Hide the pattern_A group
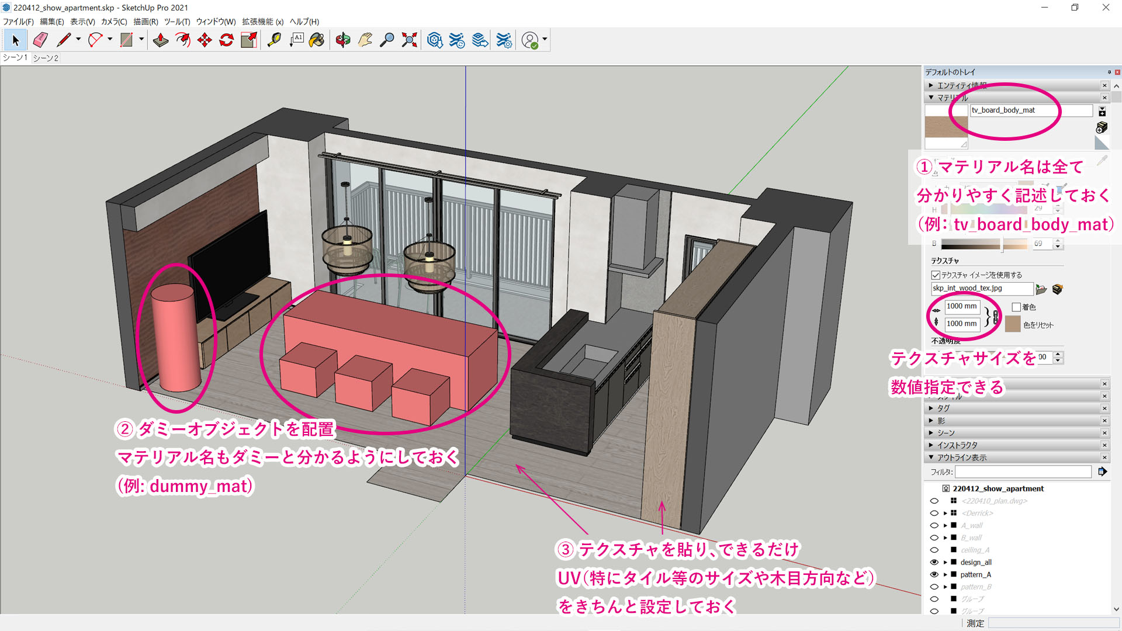The width and height of the screenshot is (1122, 631). [934, 575]
